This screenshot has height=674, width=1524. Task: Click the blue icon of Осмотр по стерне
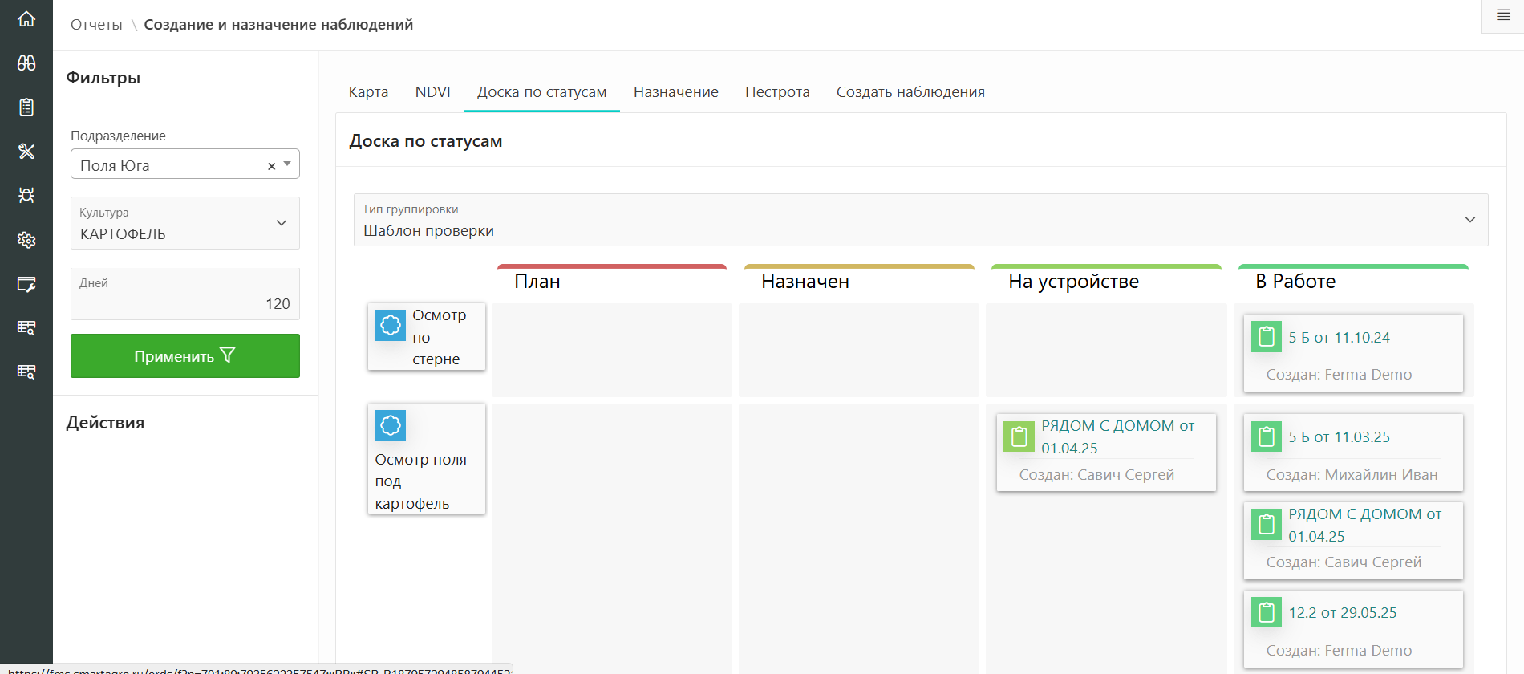tap(391, 325)
